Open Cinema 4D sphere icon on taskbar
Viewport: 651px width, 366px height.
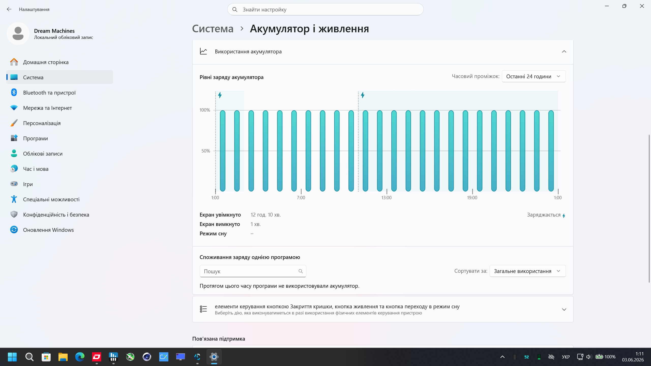(147, 357)
